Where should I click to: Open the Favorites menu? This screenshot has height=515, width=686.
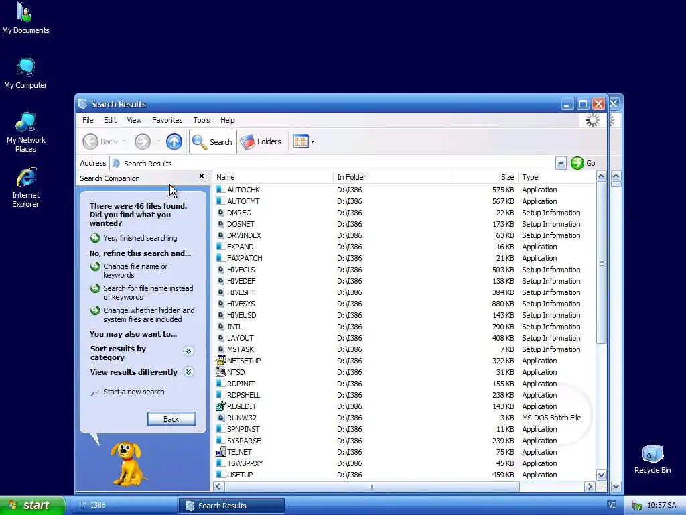(x=167, y=120)
